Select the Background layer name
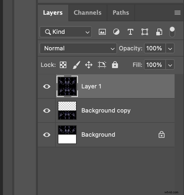 click(x=98, y=135)
